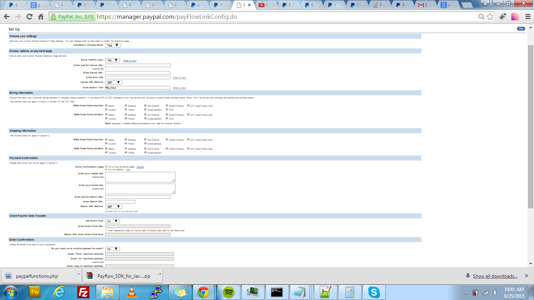The image size is (534, 300).
Task: Switch to FileZilla in the taskbar
Action: tap(83, 292)
